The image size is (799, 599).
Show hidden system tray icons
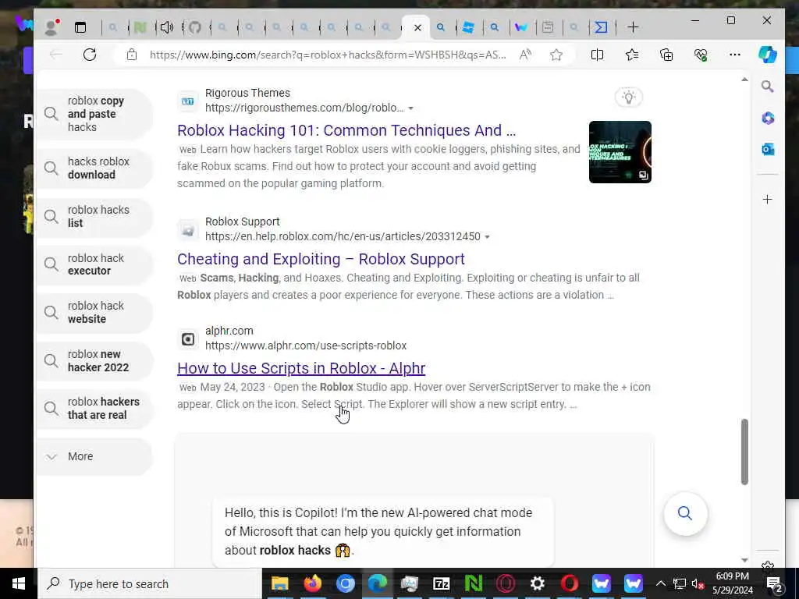pyautogui.click(x=660, y=583)
